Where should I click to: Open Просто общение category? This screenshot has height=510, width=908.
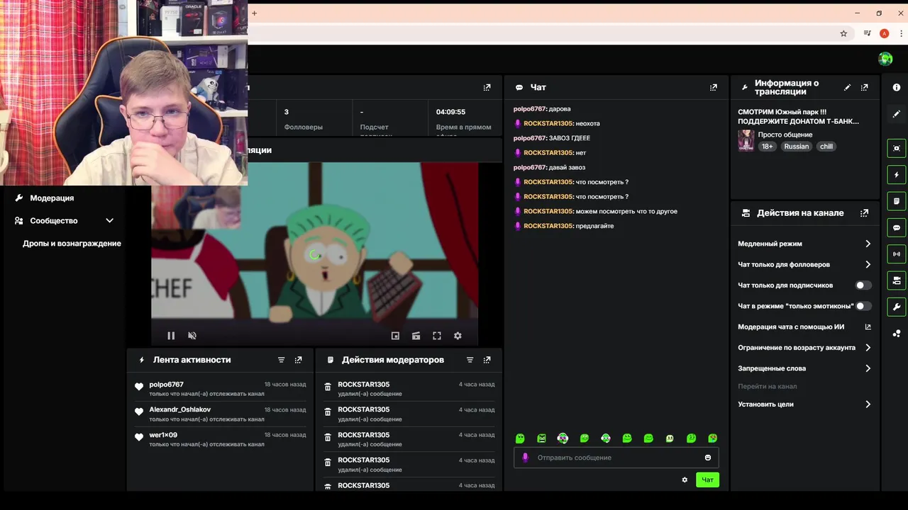785,135
